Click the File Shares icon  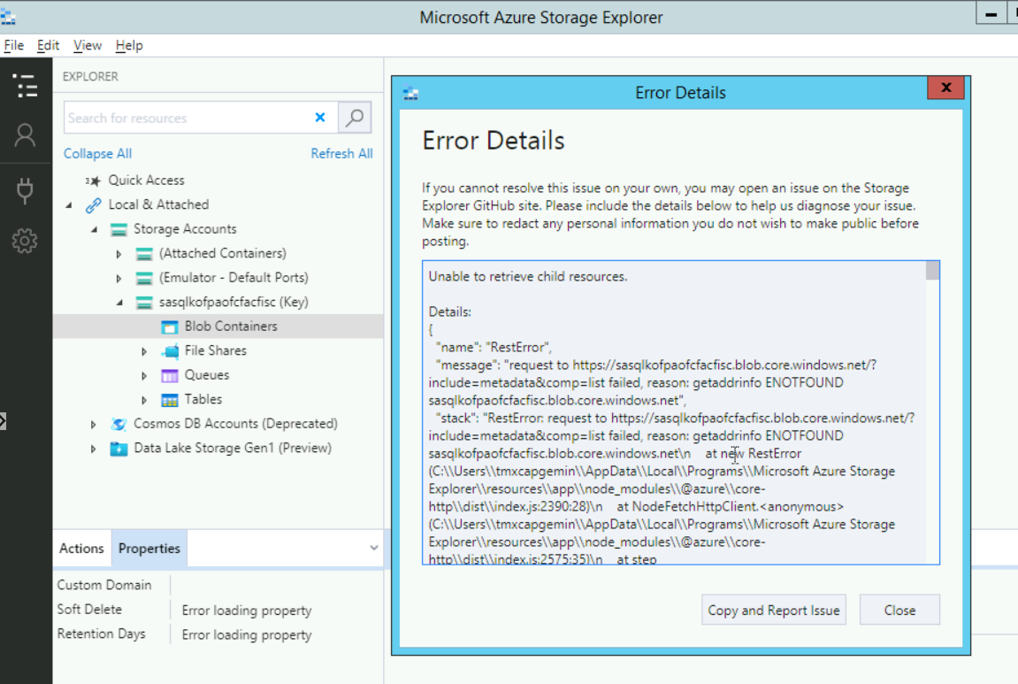(x=171, y=351)
